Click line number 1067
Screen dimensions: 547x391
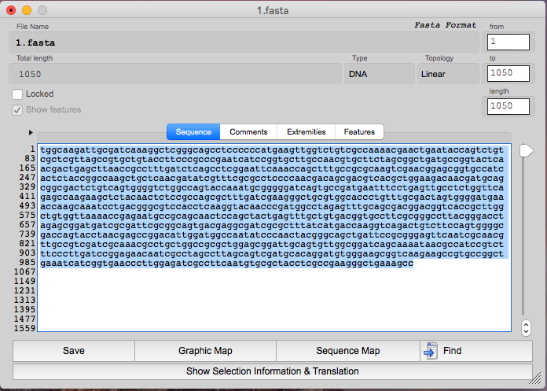point(25,271)
